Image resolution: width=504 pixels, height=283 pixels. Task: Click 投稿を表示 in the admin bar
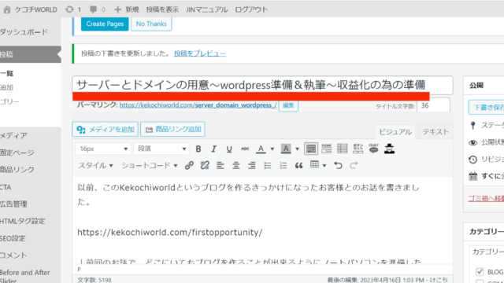click(x=162, y=9)
